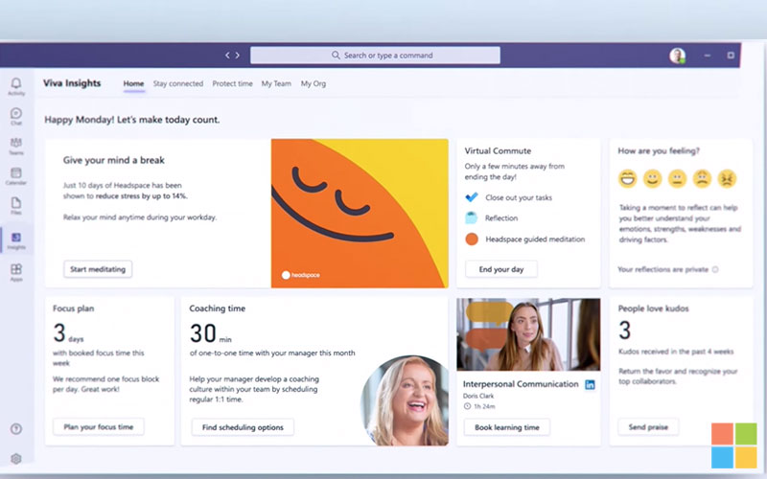This screenshot has width=767, height=479.
Task: Click the Headspace logo on the banner
Action: pyautogui.click(x=300, y=275)
